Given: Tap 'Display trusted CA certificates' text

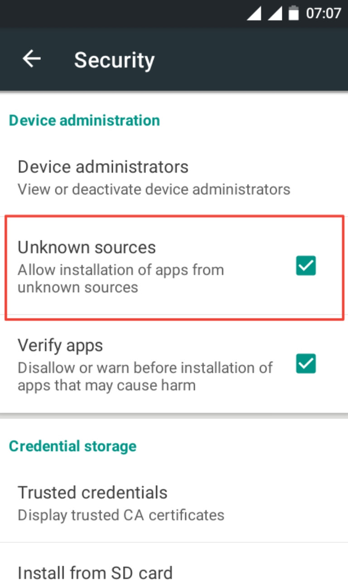Looking at the screenshot, I should tap(121, 515).
